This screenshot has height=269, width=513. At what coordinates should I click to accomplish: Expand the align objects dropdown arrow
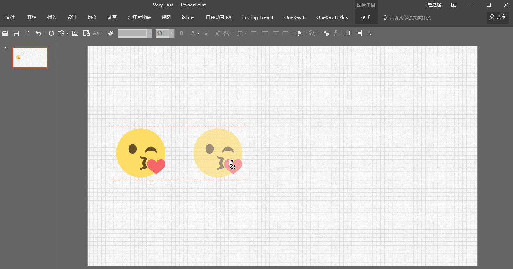[305, 33]
